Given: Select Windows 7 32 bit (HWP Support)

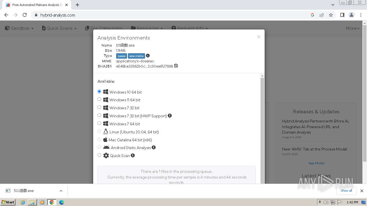Looking at the screenshot, I should point(99,115).
